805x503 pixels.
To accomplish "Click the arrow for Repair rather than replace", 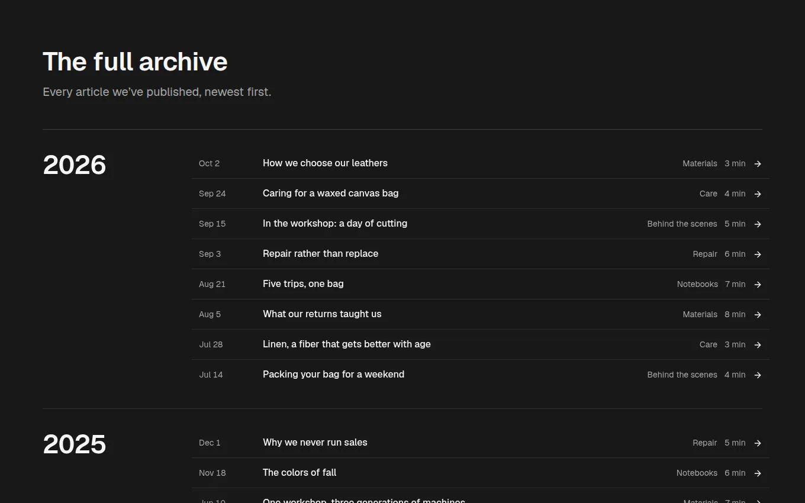I will (758, 254).
